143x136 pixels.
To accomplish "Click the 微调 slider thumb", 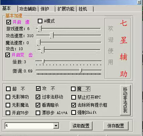I will tap(81, 70).
